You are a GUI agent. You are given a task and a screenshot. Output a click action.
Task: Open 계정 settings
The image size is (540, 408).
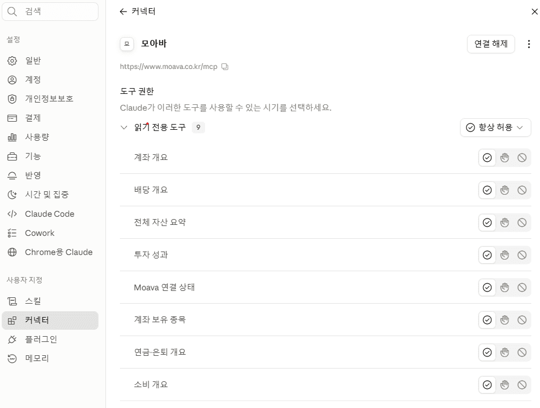click(x=50, y=80)
